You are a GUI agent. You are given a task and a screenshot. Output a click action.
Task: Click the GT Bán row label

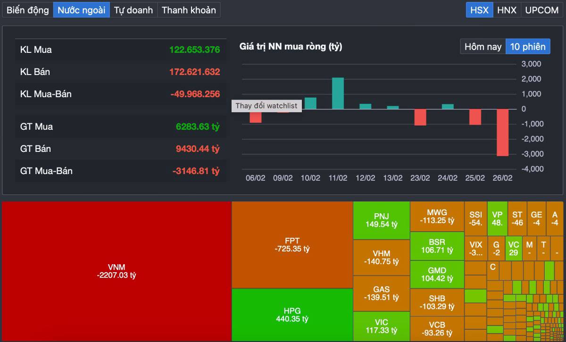(x=35, y=149)
